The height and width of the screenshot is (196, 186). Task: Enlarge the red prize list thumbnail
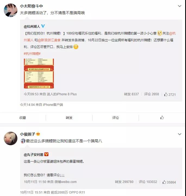[x=39, y=74]
